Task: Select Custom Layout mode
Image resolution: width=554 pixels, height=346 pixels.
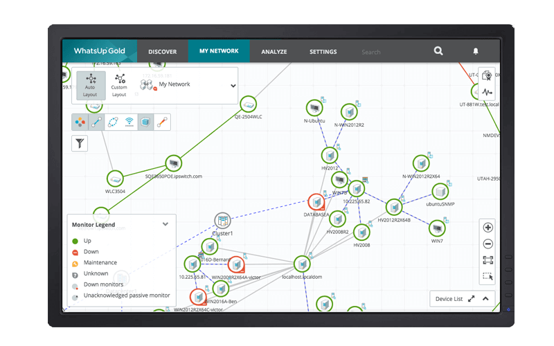Action: coord(119,85)
